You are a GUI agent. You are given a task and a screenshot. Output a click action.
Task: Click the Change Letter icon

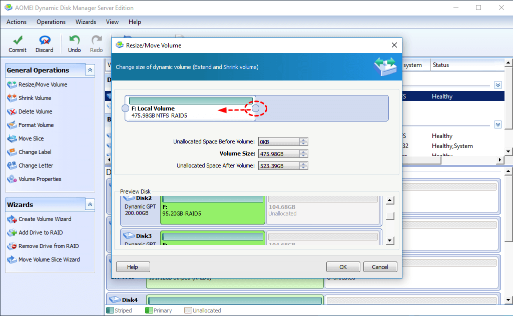click(x=12, y=165)
